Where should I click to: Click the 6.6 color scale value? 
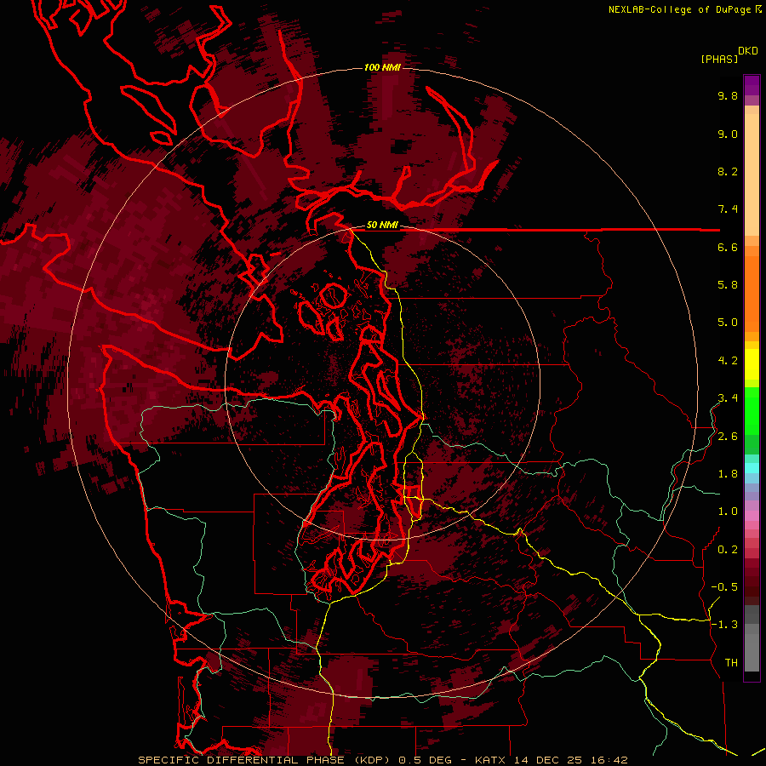(x=728, y=247)
